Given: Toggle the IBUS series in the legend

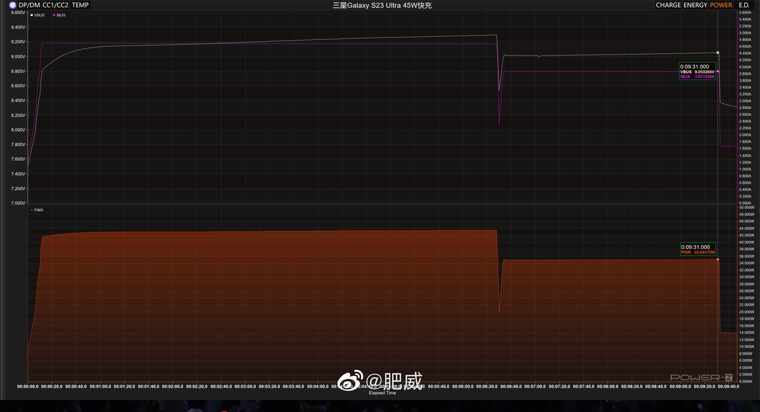Looking at the screenshot, I should click(x=59, y=15).
